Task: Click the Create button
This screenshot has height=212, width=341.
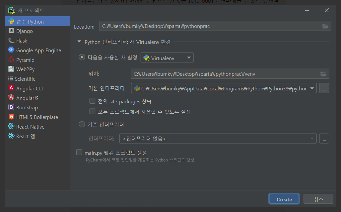Action: (x=284, y=199)
